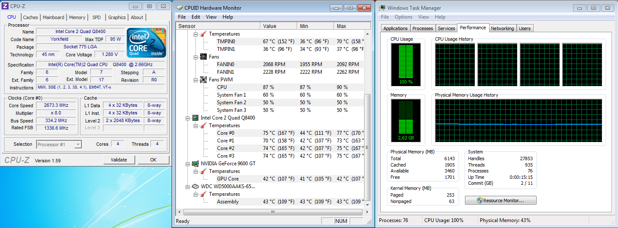The width and height of the screenshot is (618, 228).
Task: Select the TMPIN0 temperature row
Action: (x=290, y=42)
